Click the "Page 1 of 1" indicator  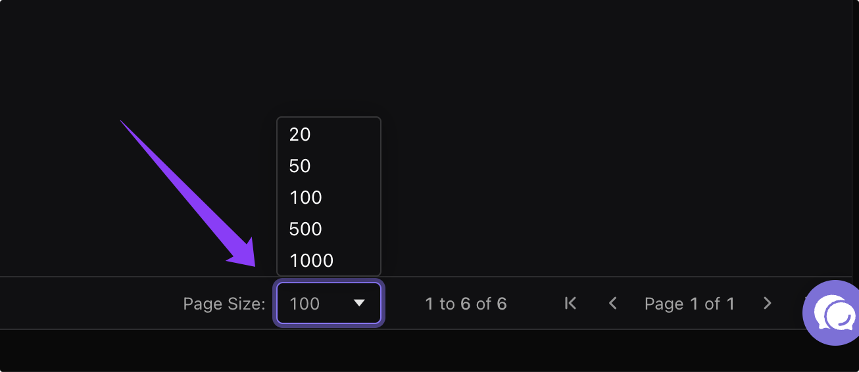point(689,304)
